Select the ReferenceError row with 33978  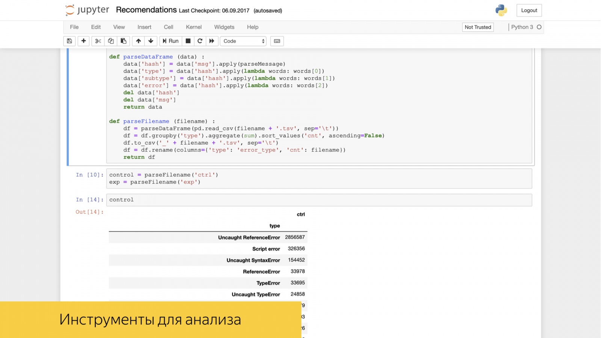tap(208, 272)
